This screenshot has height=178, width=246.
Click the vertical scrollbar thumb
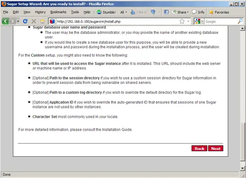click(x=242, y=142)
